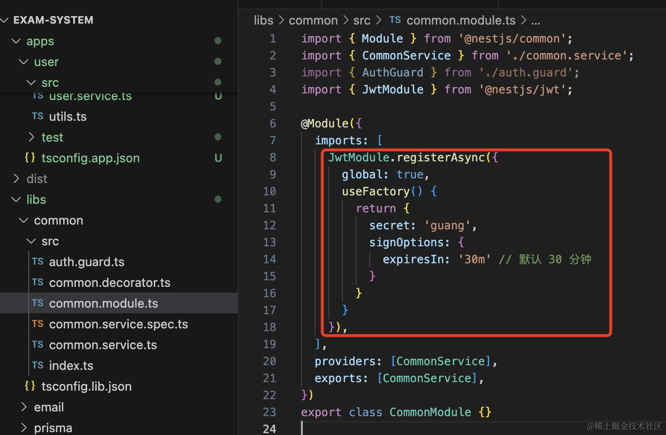Click the 'common' breadcrumb segment
Viewport: 666px width, 435px height.
[313, 20]
